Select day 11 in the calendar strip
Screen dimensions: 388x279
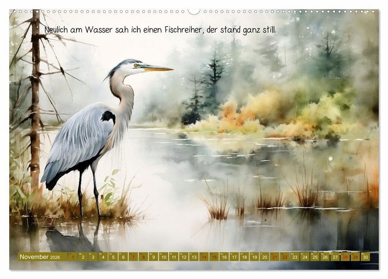[174, 257]
